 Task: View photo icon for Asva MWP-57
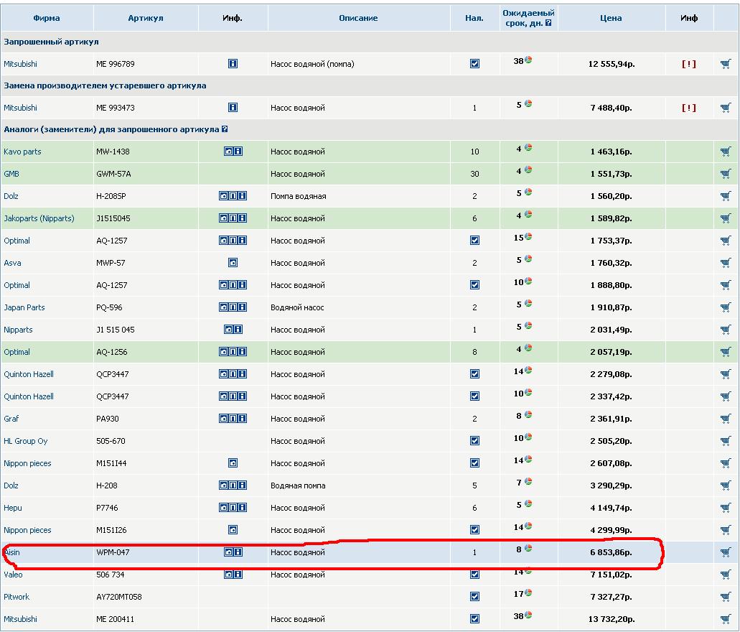pos(233,263)
